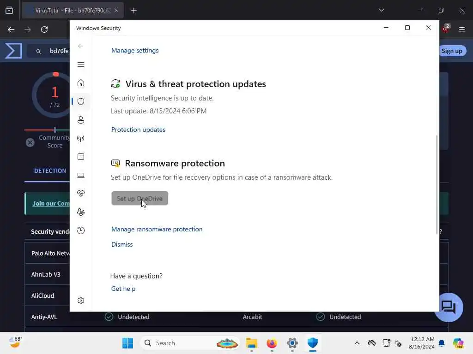Open VirusTotal chat bubble button
This screenshot has width=473, height=354.
pyautogui.click(x=449, y=307)
